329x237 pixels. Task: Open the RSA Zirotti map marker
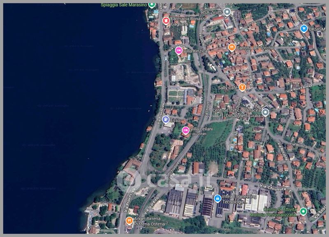point(227,12)
